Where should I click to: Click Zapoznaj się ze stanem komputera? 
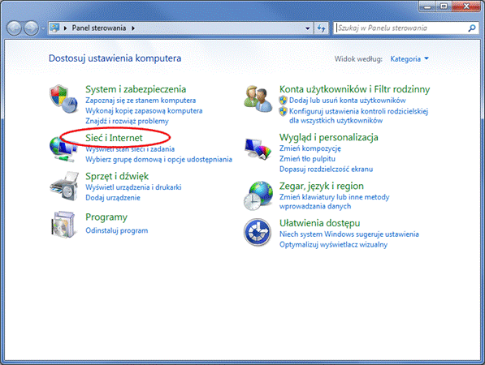click(x=141, y=101)
